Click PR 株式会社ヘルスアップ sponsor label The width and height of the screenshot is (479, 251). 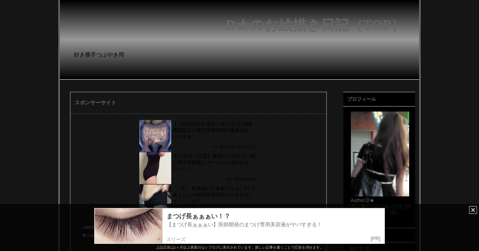coord(235,147)
